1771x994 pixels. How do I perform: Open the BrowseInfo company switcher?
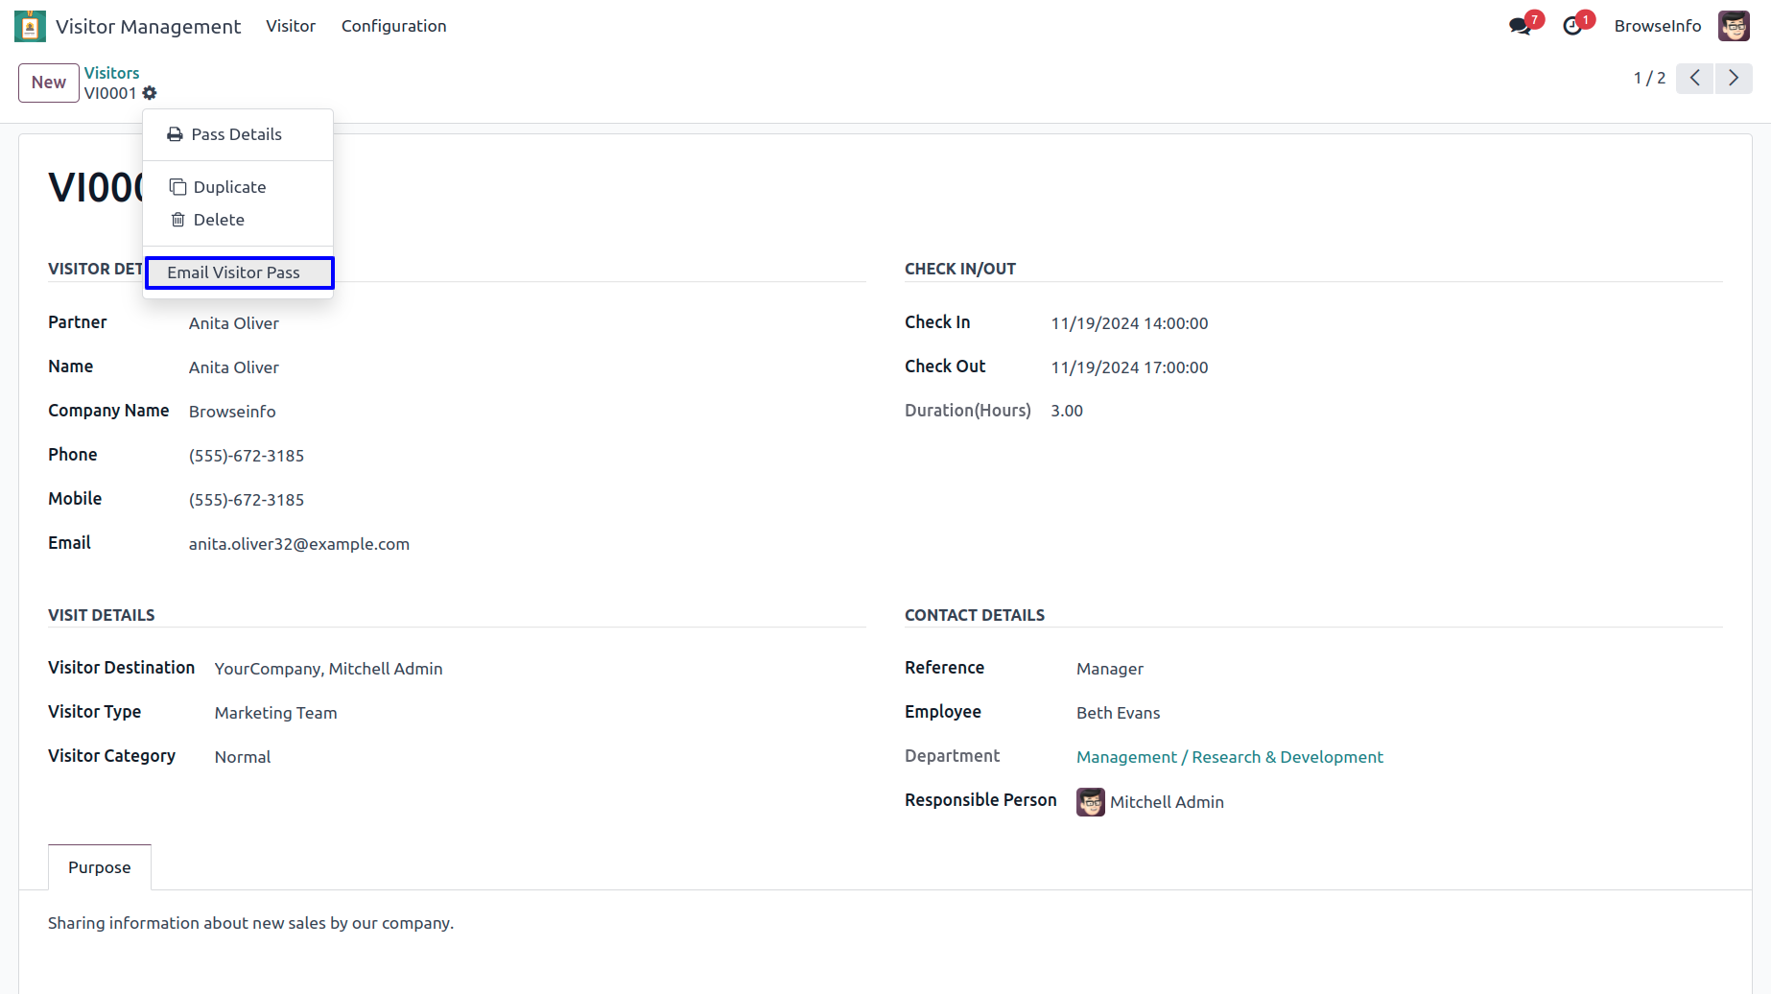point(1657,26)
